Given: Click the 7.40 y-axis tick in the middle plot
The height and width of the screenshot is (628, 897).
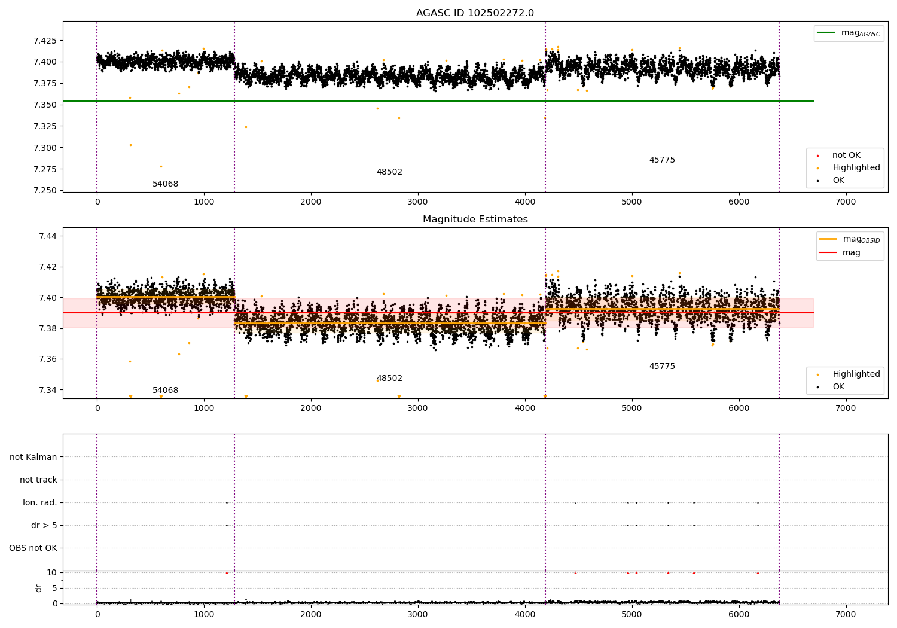Looking at the screenshot, I should (x=48, y=298).
